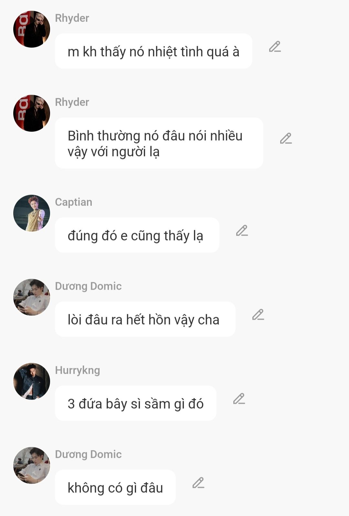Screen dimensions: 349x516
Task: Select the bubble 'Bình thường nó đâu nói nhiều vậy với người lạ'
Action: 159,143
